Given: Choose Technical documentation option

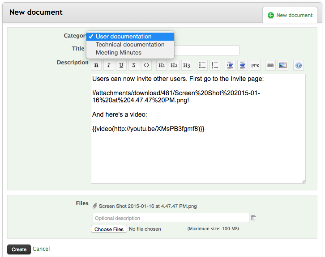Looking at the screenshot, I should pos(130,45).
